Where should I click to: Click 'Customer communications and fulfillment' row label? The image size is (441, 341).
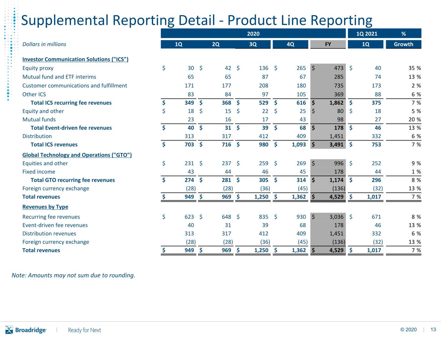pyautogui.click(x=75, y=85)
